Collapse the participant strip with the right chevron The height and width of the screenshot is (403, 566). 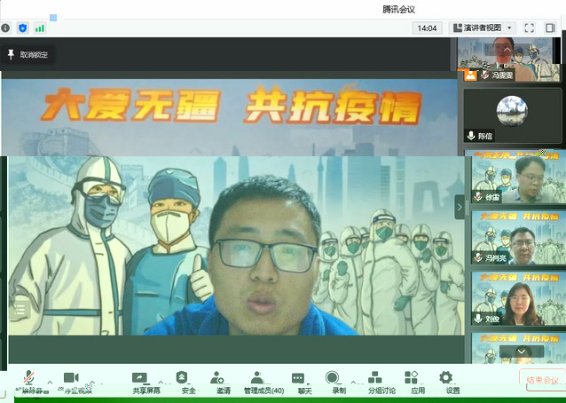coord(460,207)
